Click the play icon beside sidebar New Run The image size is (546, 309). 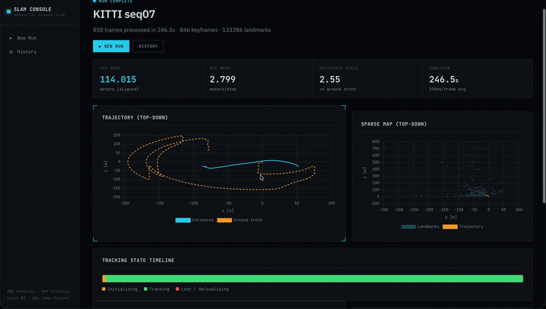pyautogui.click(x=11, y=38)
